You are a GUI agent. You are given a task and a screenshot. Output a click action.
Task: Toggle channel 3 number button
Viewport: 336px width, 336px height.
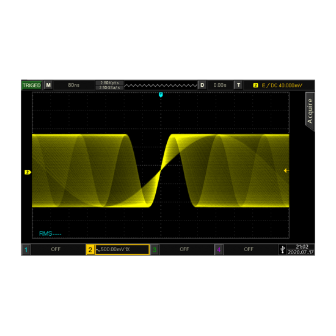[x=155, y=250]
